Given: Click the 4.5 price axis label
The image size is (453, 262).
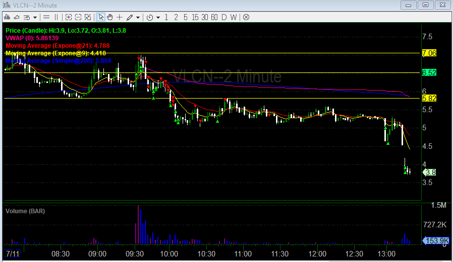Looking at the screenshot, I should (427, 146).
